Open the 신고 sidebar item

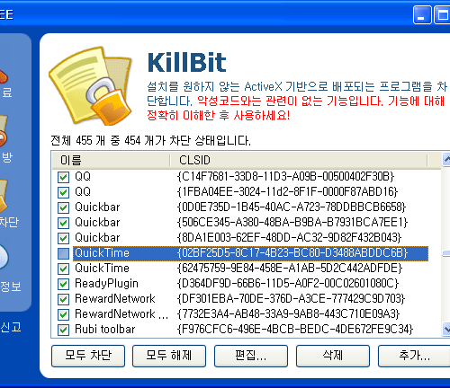pyautogui.click(x=11, y=327)
